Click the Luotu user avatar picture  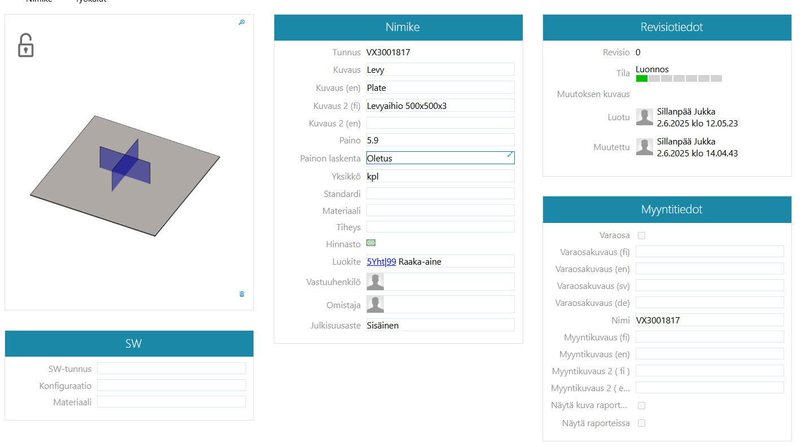click(x=645, y=117)
